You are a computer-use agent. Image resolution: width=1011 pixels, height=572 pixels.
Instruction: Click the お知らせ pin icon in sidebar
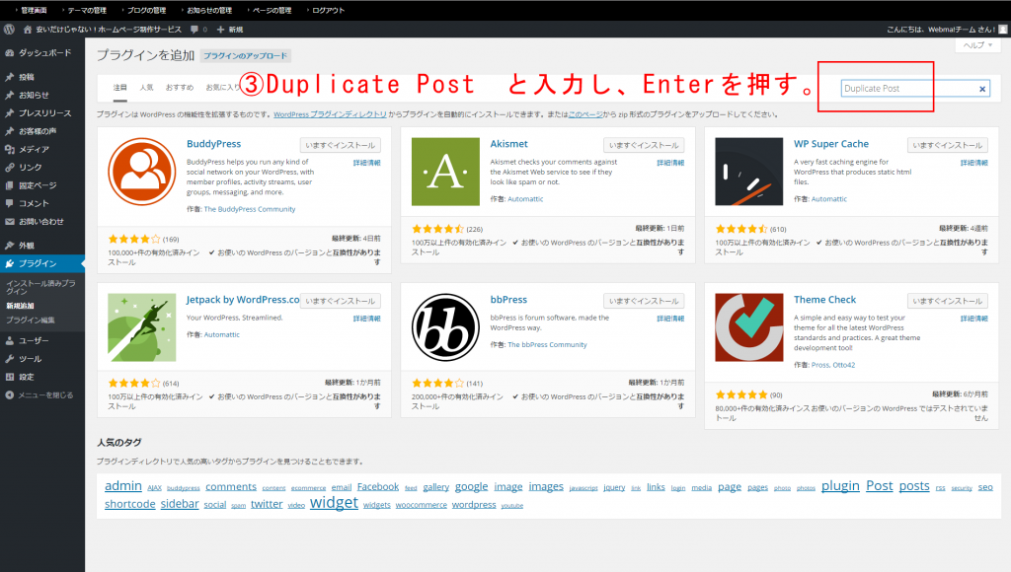pyautogui.click(x=10, y=95)
